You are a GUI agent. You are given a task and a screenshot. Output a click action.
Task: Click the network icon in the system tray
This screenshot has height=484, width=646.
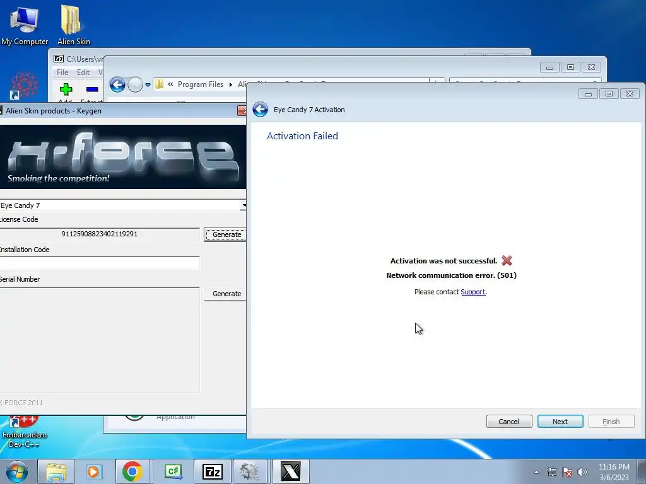(551, 472)
